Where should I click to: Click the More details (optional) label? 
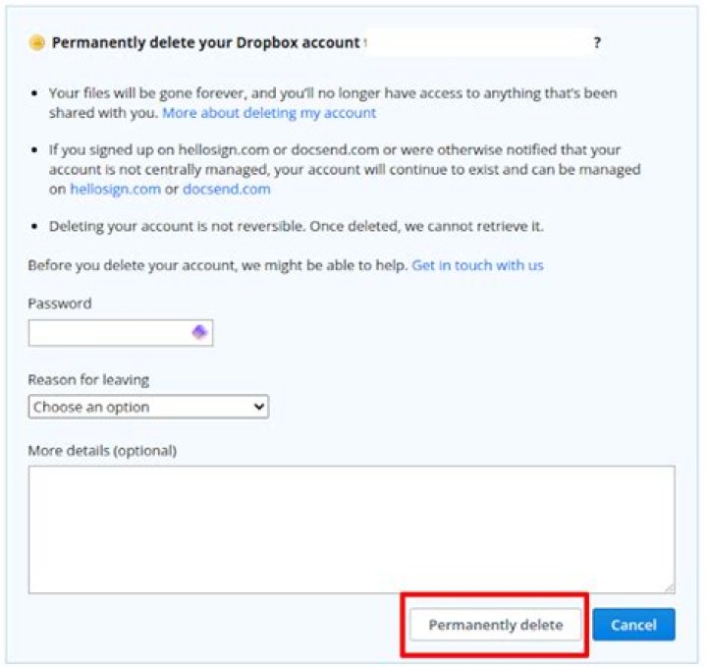pos(102,451)
